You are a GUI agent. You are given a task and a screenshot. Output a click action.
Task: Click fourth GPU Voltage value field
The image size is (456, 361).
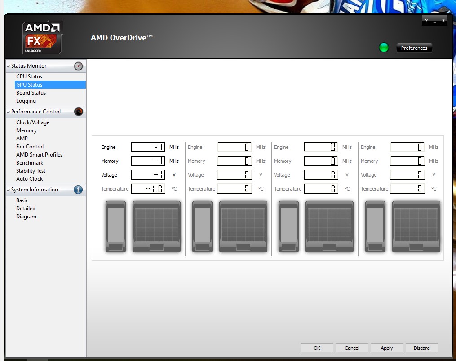tap(408, 175)
